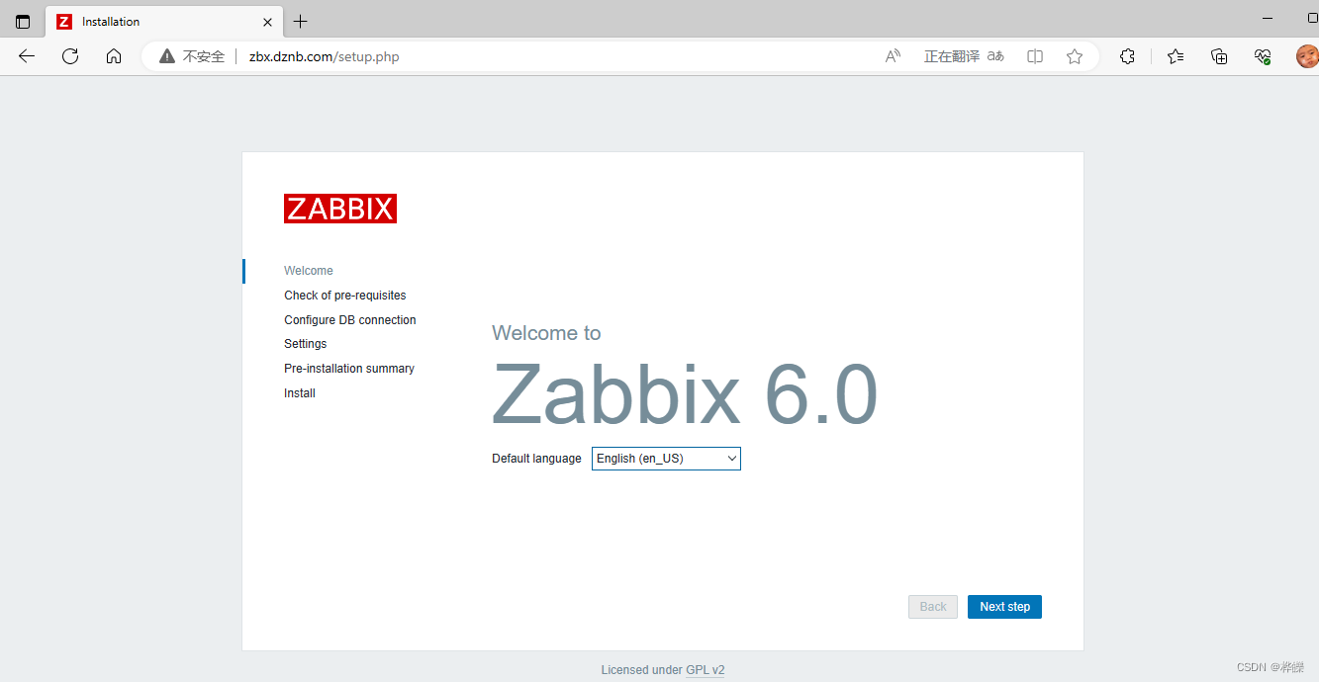Reload the page with the refresh icon
1319x682 pixels.
click(70, 56)
